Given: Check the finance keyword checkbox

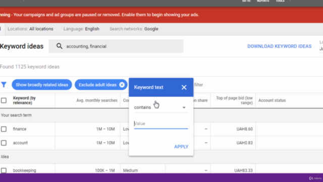Looking at the screenshot, I should tap(4, 129).
